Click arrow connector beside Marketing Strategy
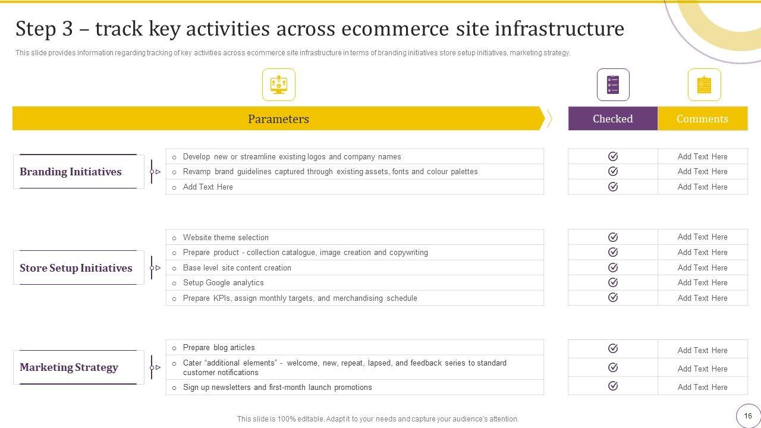 (x=155, y=367)
